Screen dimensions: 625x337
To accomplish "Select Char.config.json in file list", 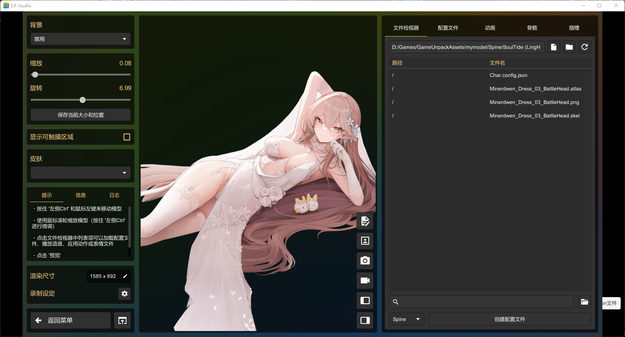I will (490, 75).
